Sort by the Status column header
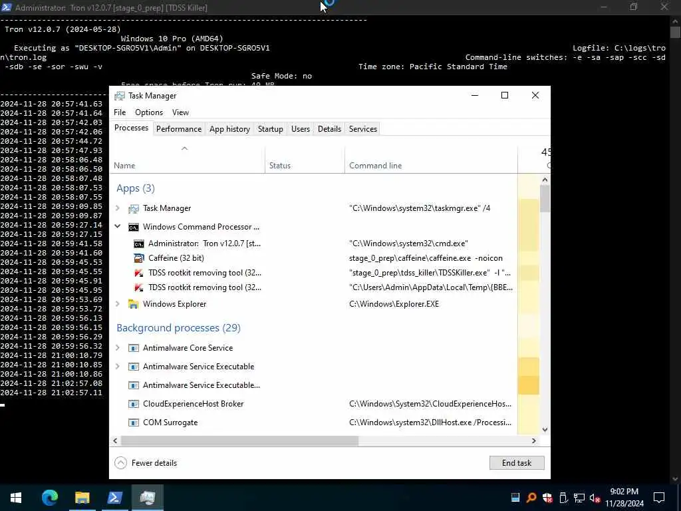Viewport: 681px width, 511px height. pos(305,160)
